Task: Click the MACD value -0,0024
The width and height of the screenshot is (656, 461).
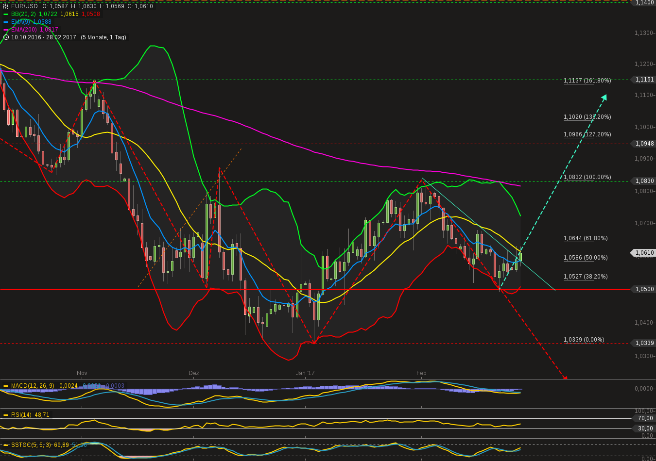Action: click(68, 386)
